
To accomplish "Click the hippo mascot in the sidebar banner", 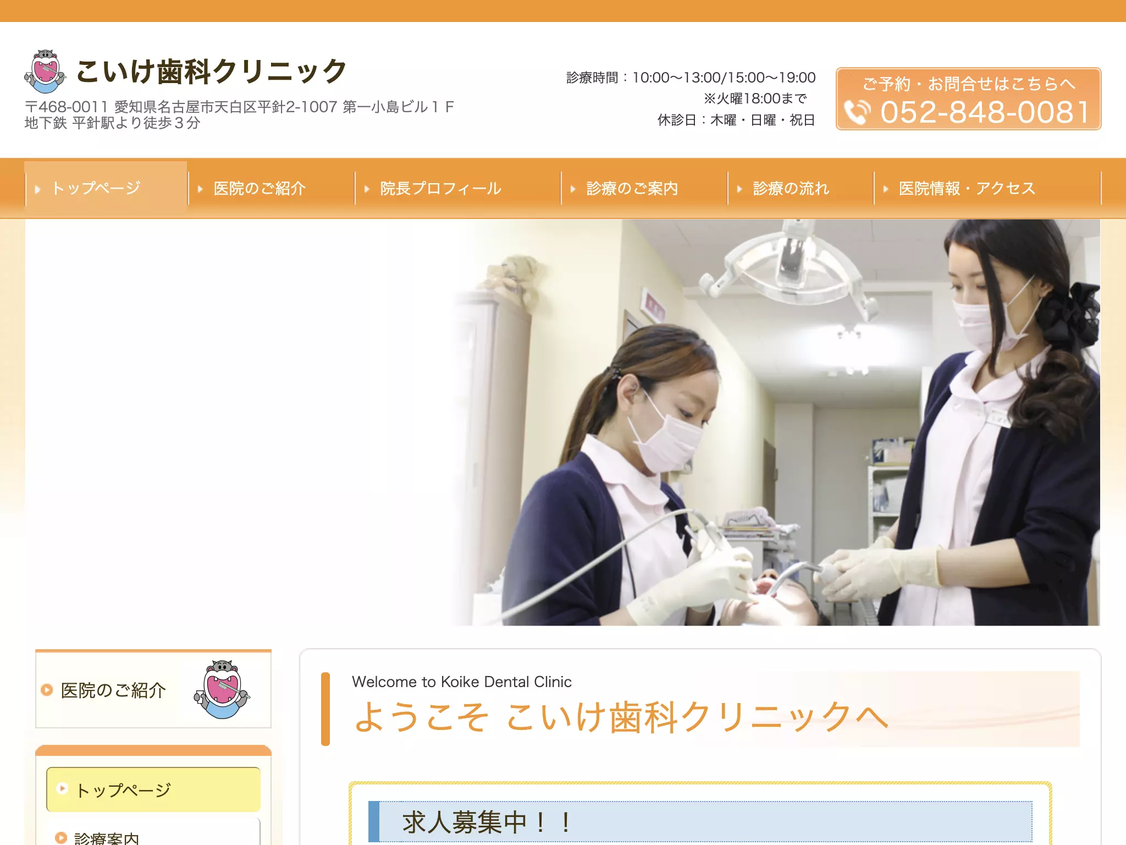I will click(x=222, y=689).
